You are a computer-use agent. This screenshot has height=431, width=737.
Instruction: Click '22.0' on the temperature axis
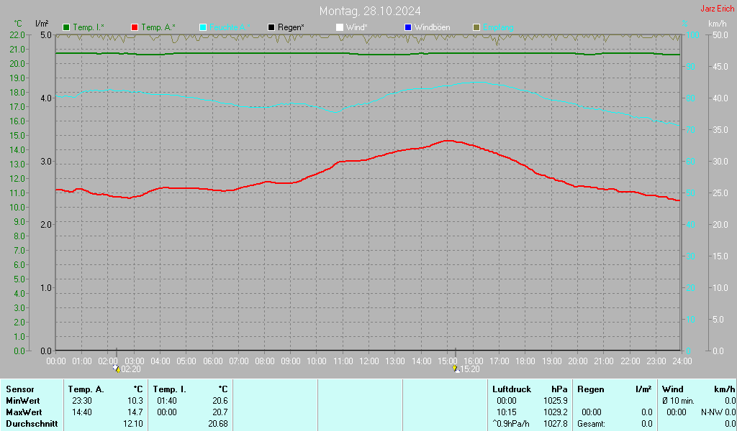tap(17, 35)
